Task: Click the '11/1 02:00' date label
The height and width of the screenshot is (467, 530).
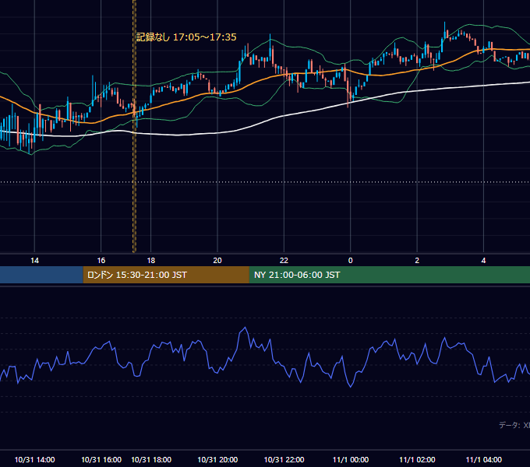Action: (x=417, y=459)
